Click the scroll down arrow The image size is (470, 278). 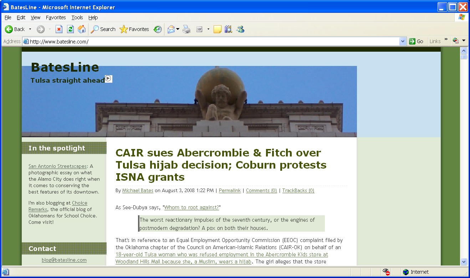click(464, 262)
